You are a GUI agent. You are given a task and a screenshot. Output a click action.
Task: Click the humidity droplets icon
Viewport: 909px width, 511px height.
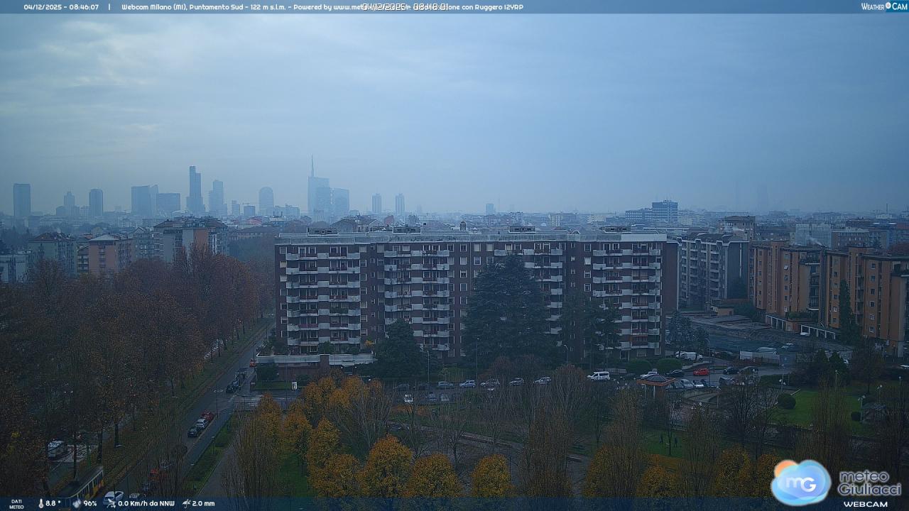[x=76, y=503]
